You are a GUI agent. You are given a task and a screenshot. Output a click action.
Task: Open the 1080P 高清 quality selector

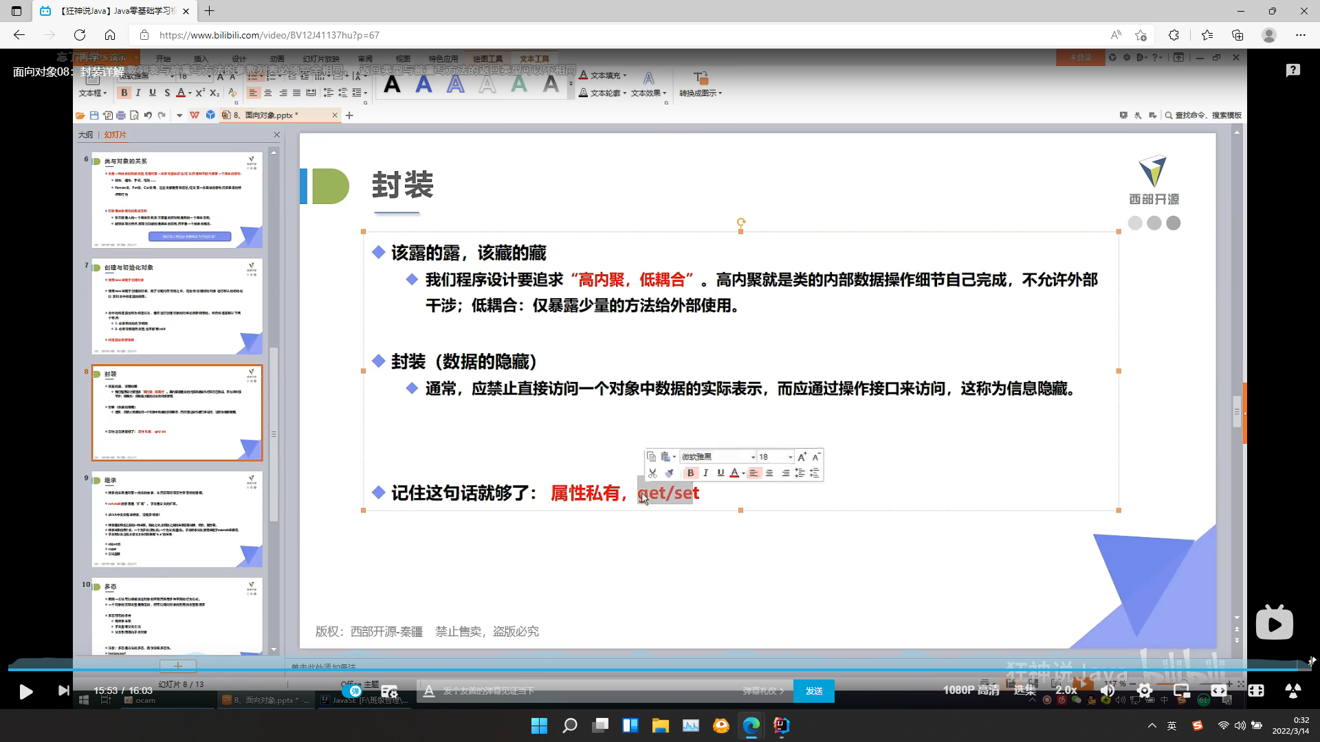971,690
